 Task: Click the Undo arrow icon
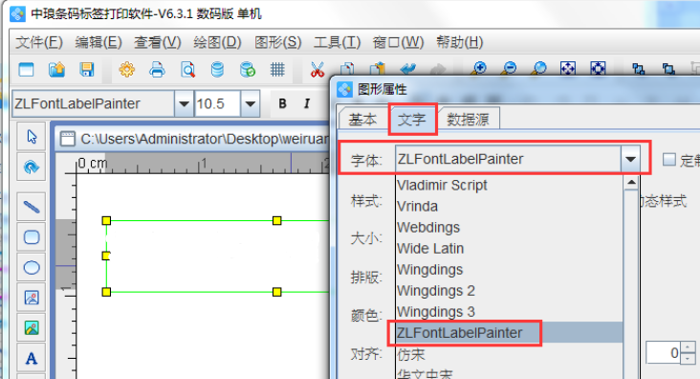(x=407, y=69)
